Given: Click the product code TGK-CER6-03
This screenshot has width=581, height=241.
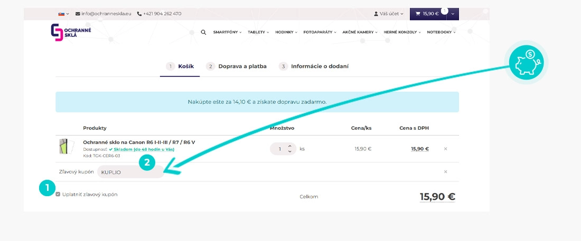Looking at the screenshot, I should pos(107,156).
